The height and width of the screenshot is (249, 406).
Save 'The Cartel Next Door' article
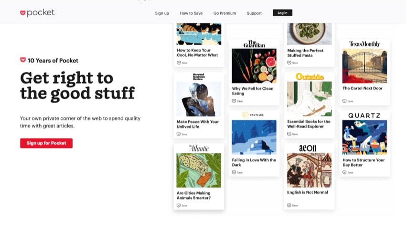pos(348,101)
